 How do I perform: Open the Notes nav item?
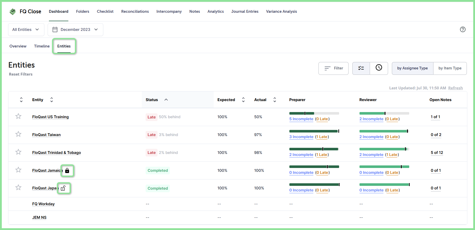pyautogui.click(x=195, y=11)
